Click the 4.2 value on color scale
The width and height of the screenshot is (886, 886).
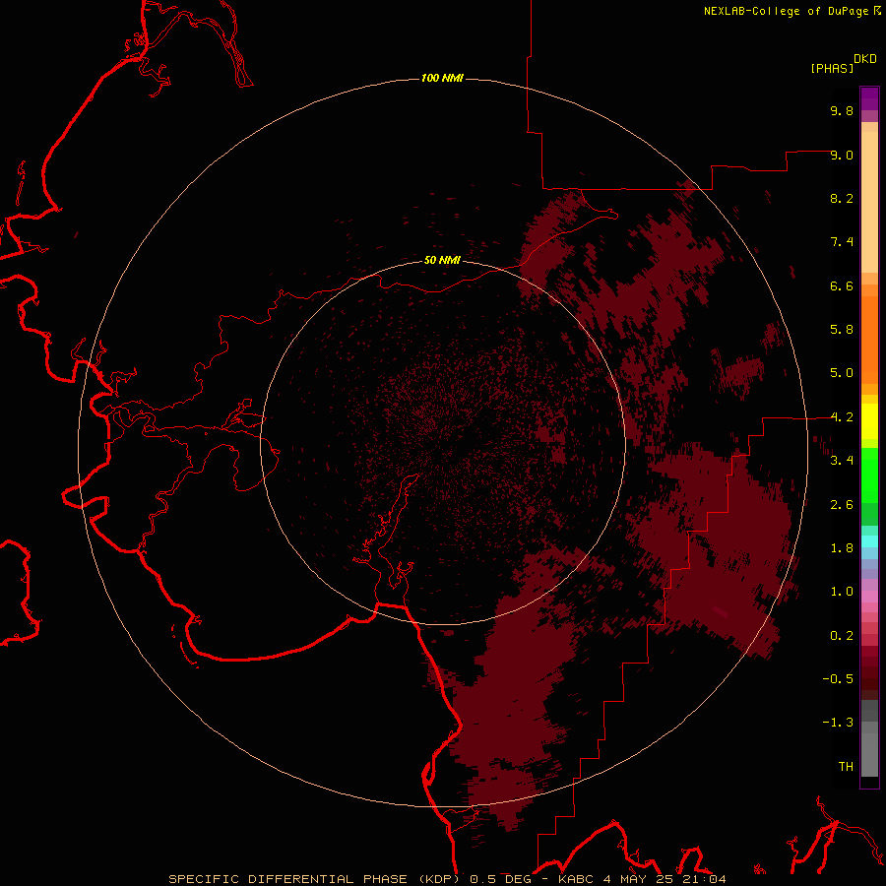coord(842,417)
